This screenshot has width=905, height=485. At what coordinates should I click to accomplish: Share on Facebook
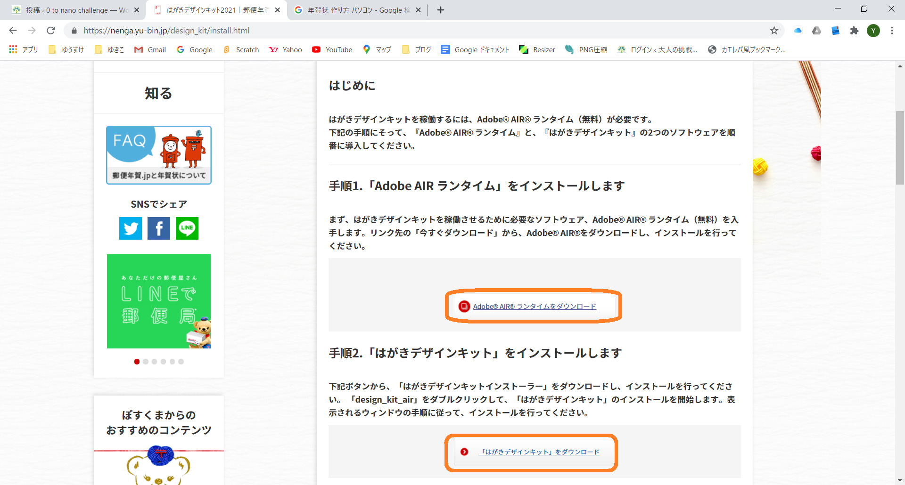click(x=159, y=228)
